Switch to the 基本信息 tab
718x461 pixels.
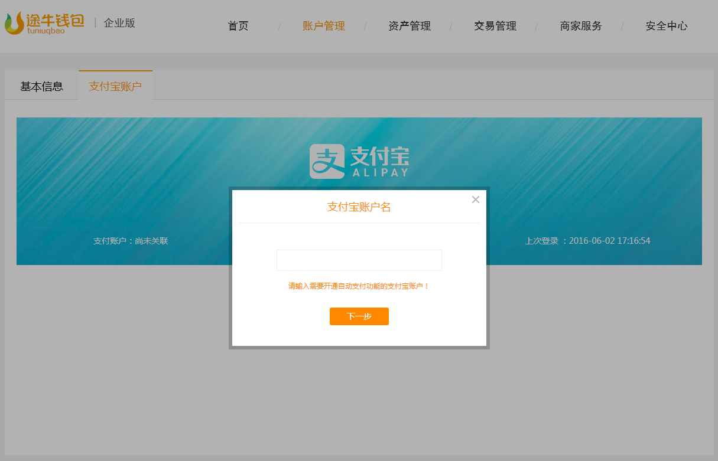coord(41,86)
